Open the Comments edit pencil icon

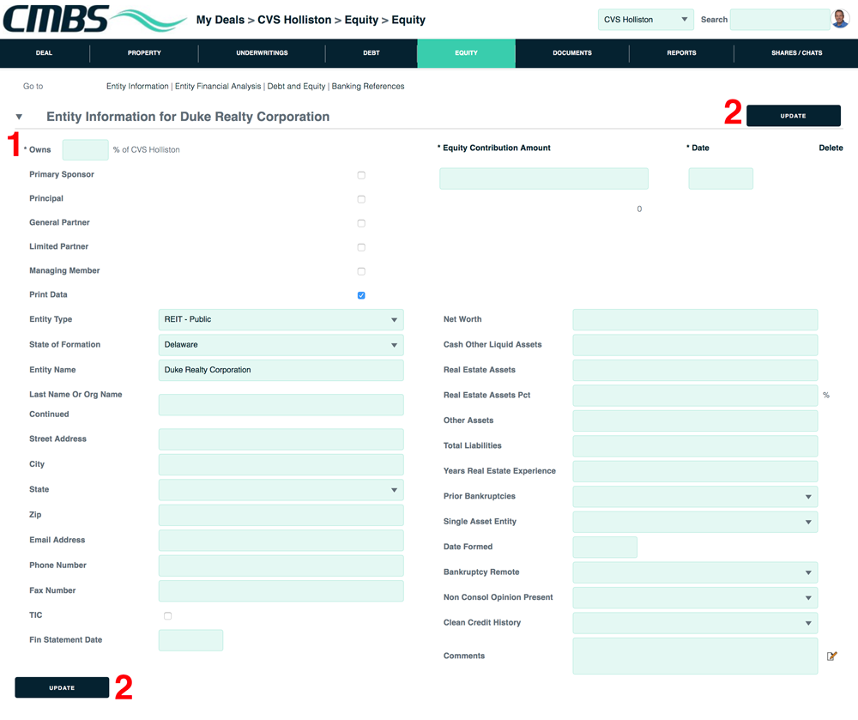[831, 656]
